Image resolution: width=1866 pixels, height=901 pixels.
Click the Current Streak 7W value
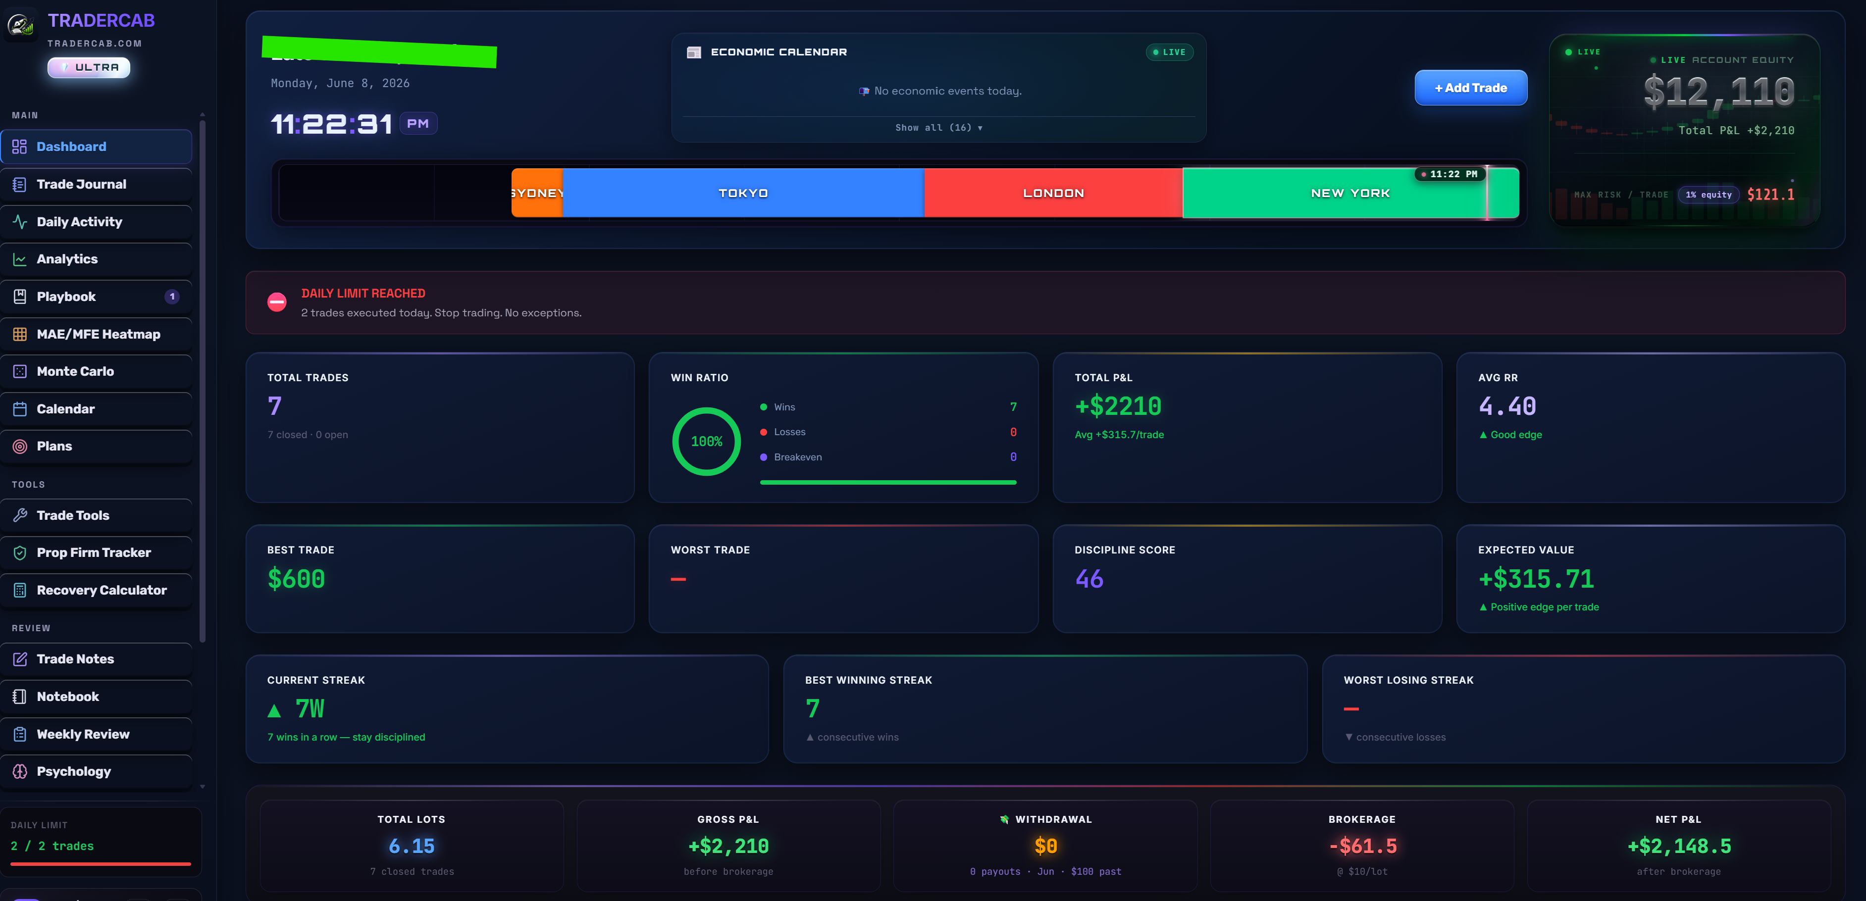[x=296, y=709]
